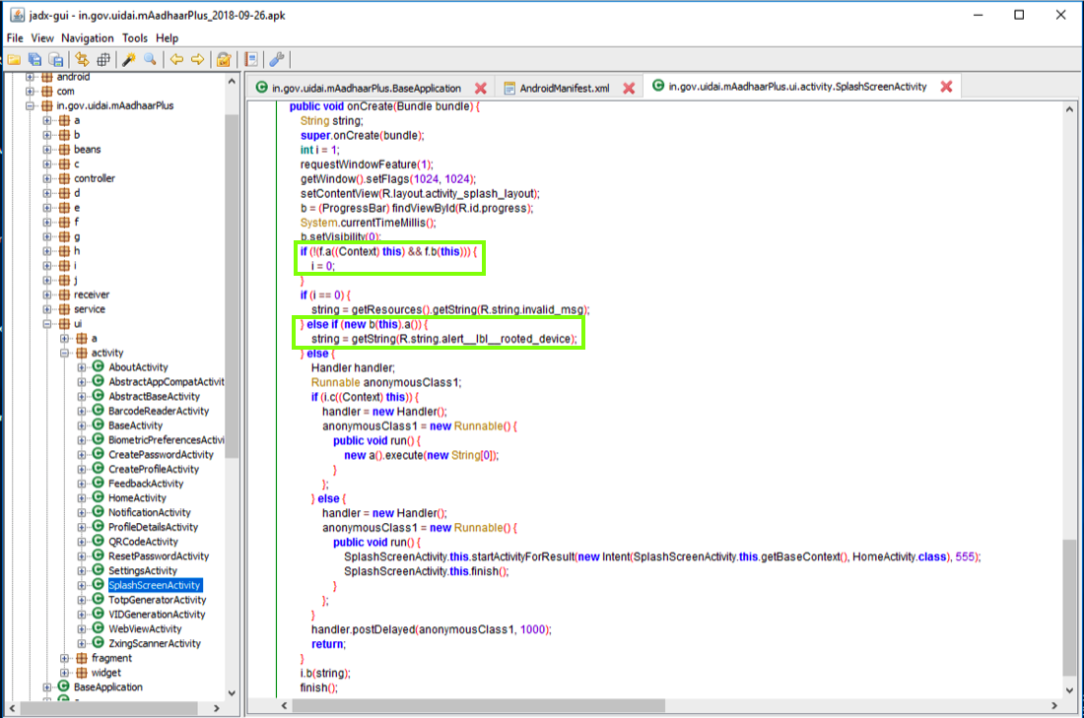Image resolution: width=1084 pixels, height=718 pixels.
Task: Close the SplashScreenActivity tab
Action: pos(946,87)
